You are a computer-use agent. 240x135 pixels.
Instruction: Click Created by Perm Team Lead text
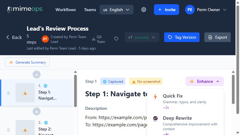[x=68, y=39]
